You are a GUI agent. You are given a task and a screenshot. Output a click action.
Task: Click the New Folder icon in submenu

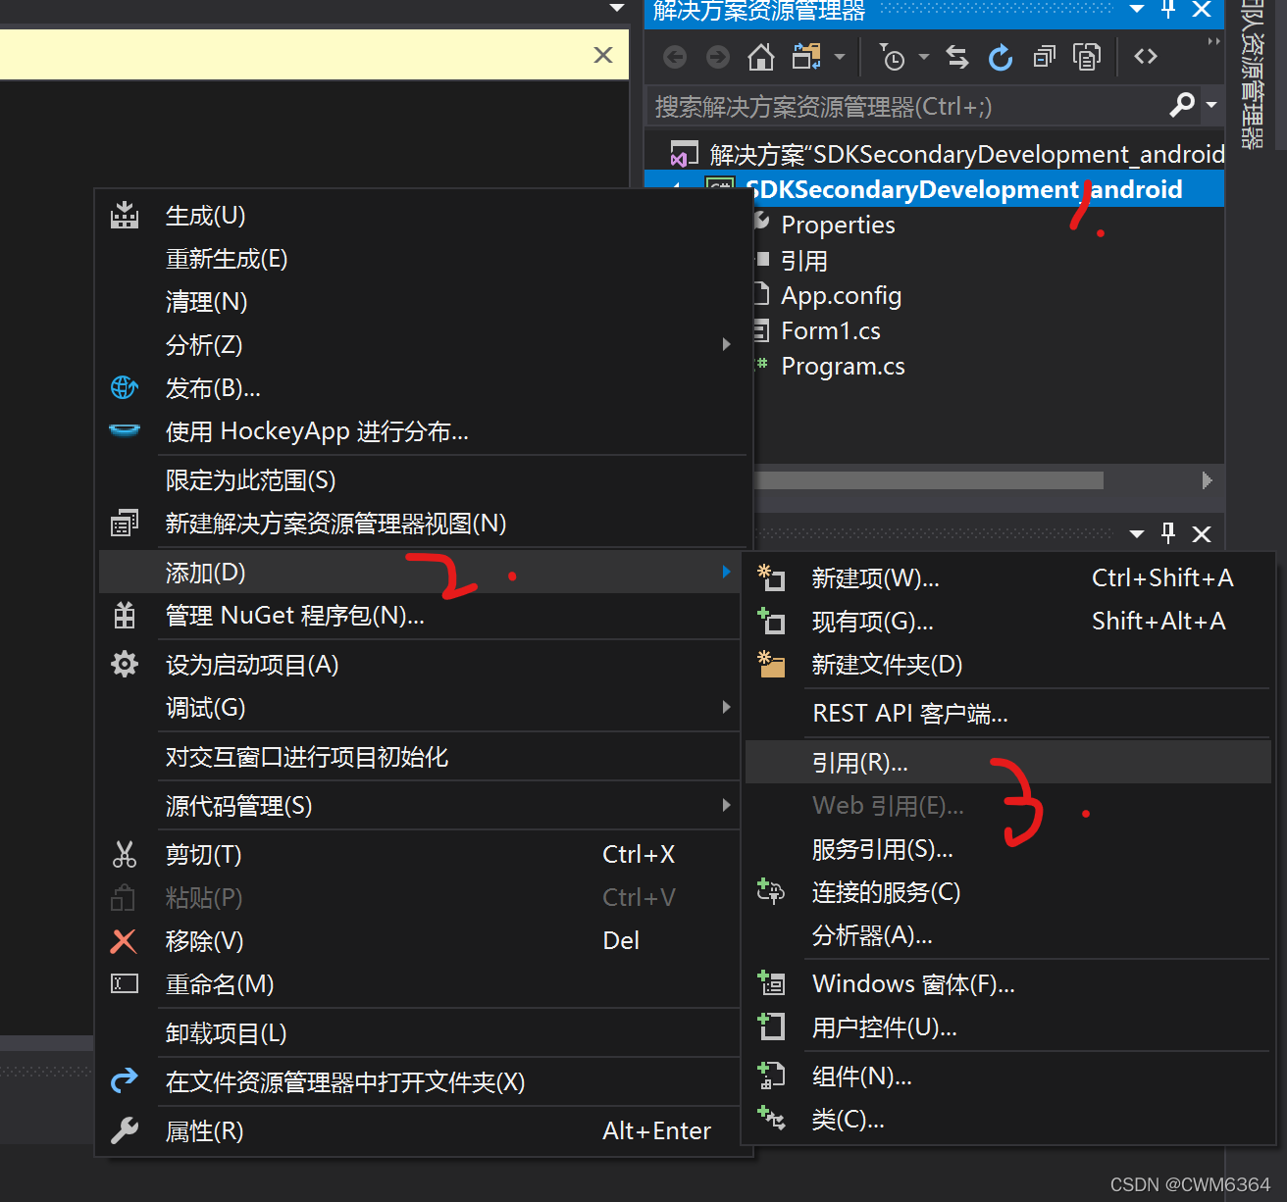(x=771, y=664)
